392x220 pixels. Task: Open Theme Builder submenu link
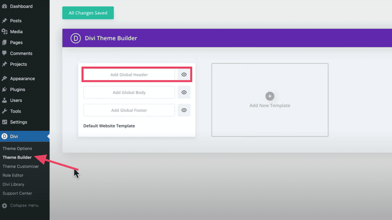click(x=17, y=157)
